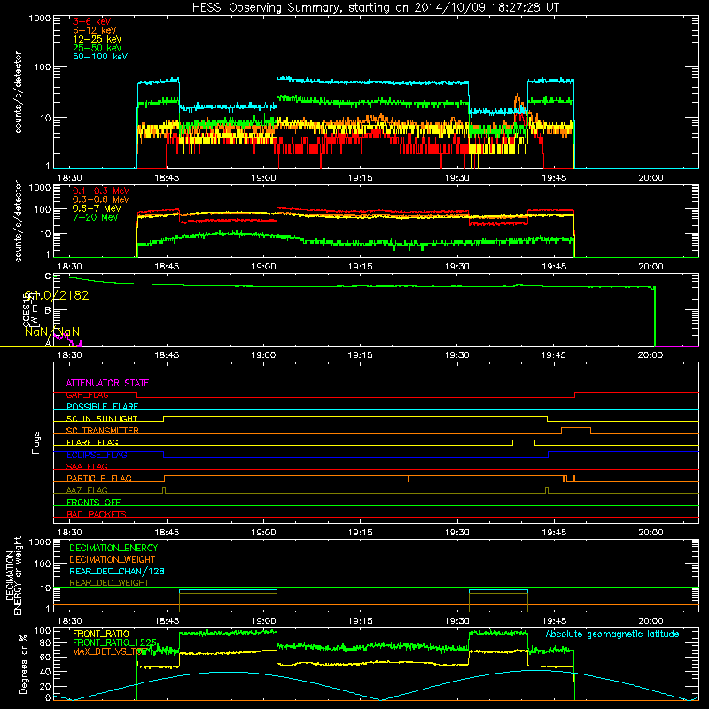Select the green 25-50 keV legend label
The width and height of the screenshot is (709, 709).
click(x=97, y=48)
